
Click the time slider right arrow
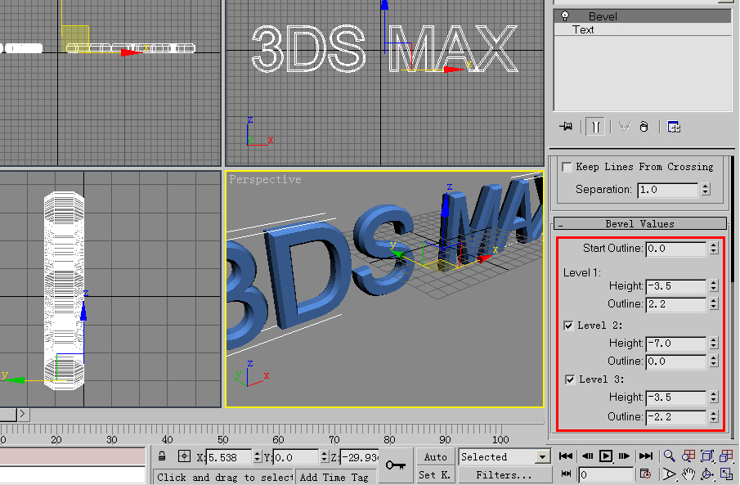pos(23,415)
